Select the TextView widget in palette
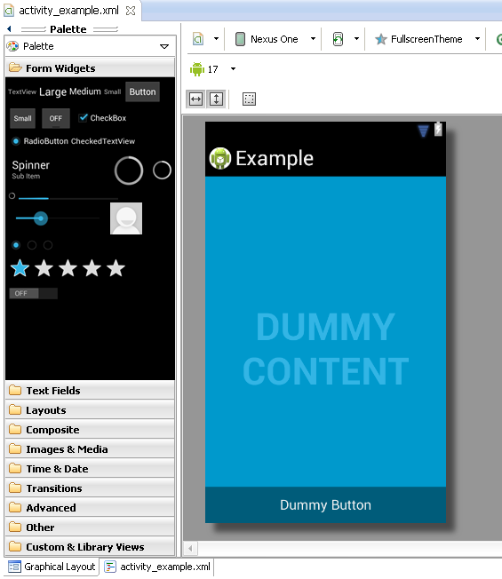502x579 pixels. [x=22, y=92]
